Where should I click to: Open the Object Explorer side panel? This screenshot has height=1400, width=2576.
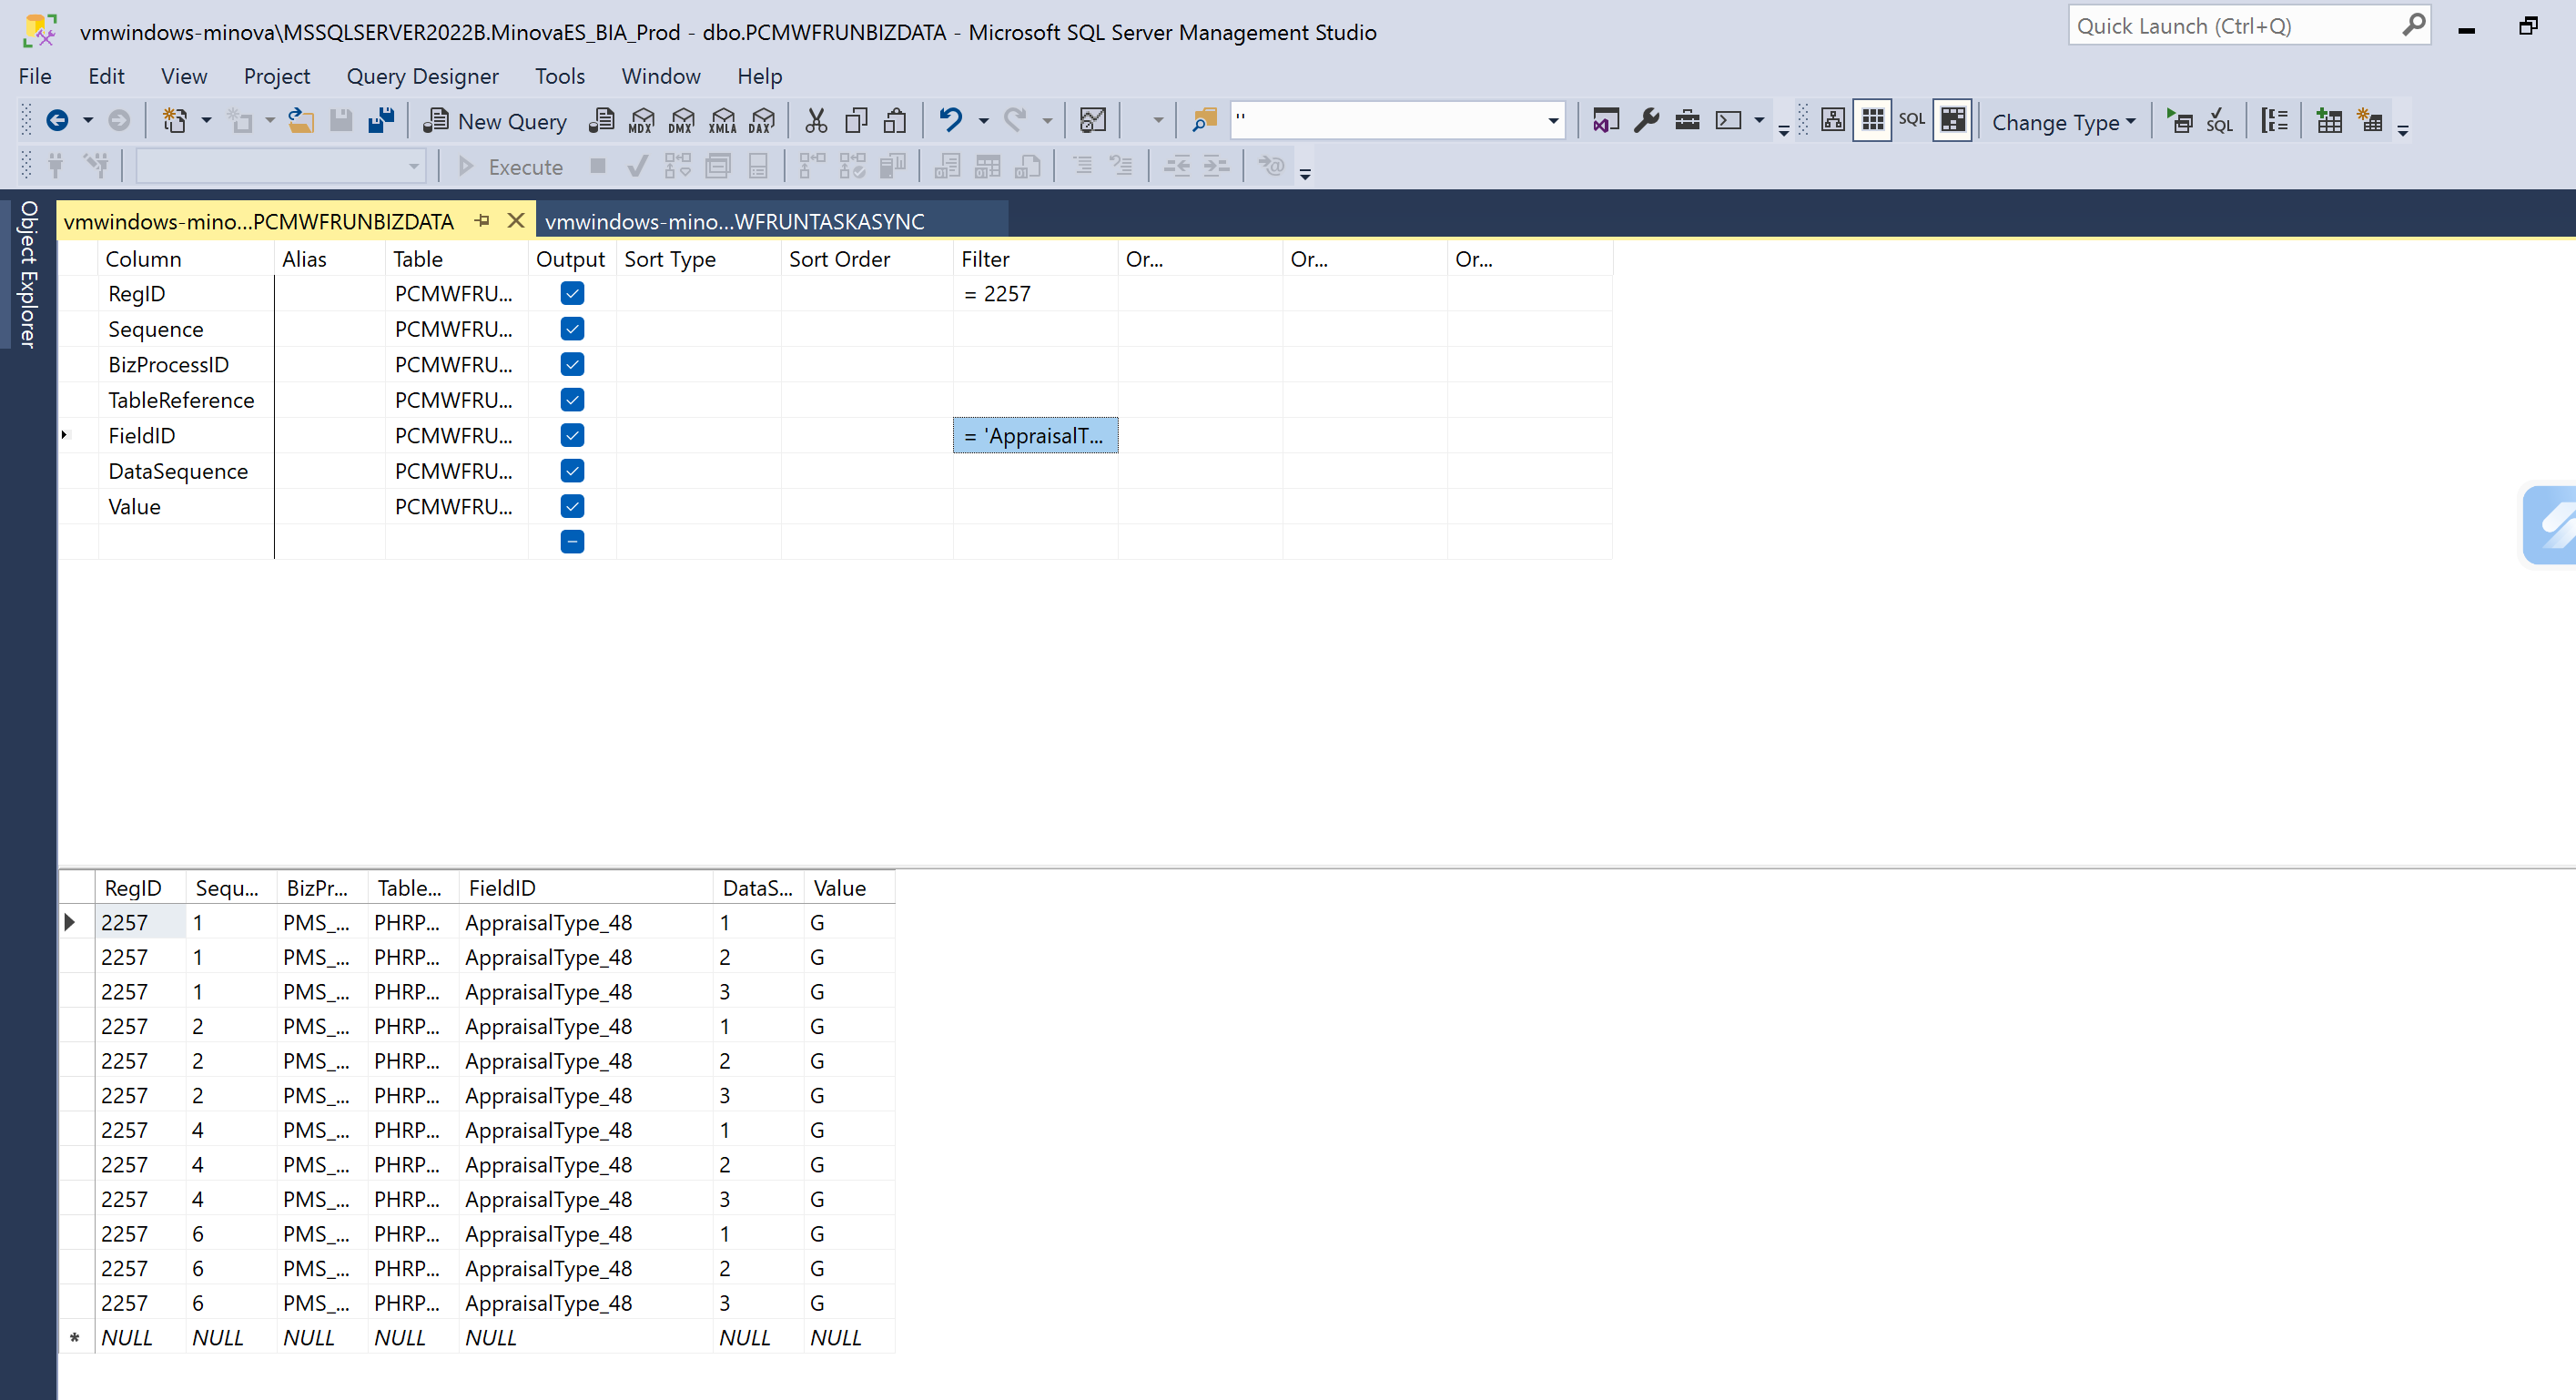pos(28,274)
